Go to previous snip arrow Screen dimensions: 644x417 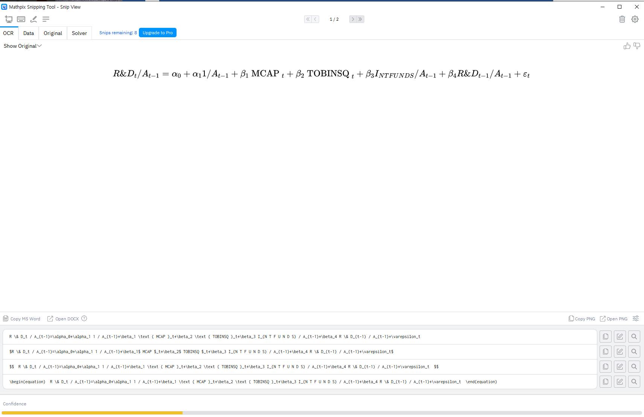[315, 19]
